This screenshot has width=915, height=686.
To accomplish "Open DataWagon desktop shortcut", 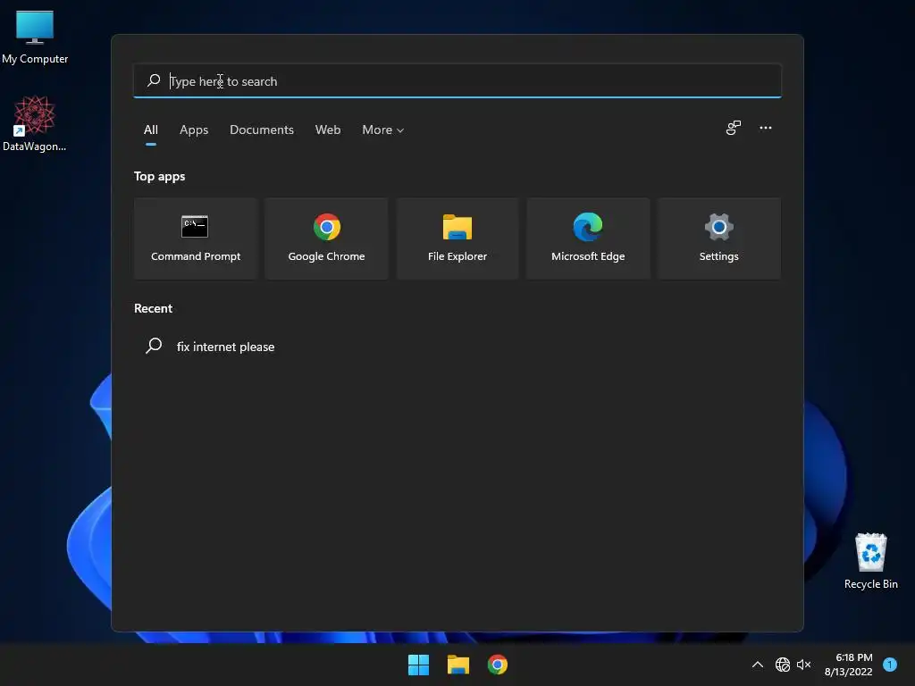I will click(35, 123).
